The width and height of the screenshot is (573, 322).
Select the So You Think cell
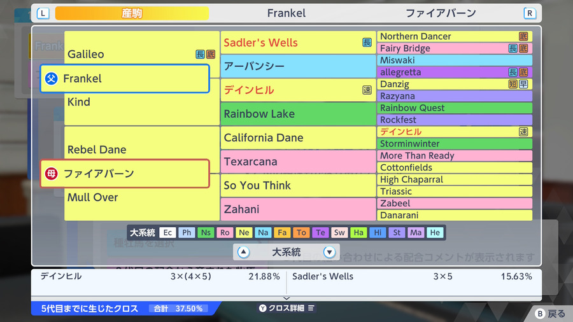coord(298,185)
